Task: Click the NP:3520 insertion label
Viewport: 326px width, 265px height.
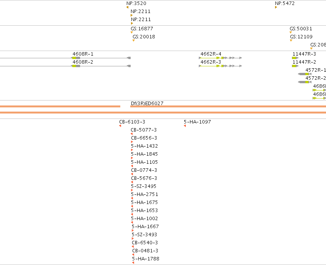Action: [136, 3]
